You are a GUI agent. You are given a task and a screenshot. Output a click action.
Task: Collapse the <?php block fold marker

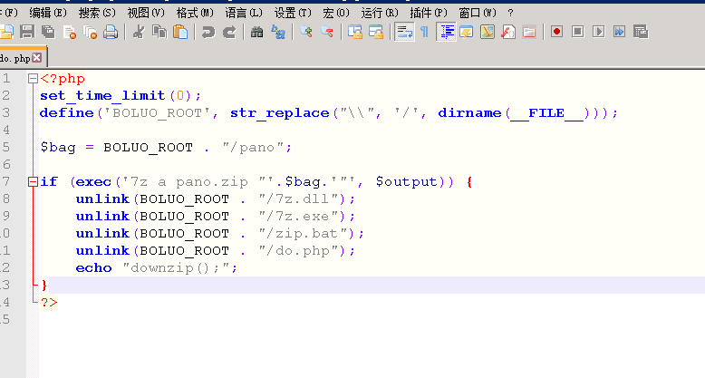point(33,79)
